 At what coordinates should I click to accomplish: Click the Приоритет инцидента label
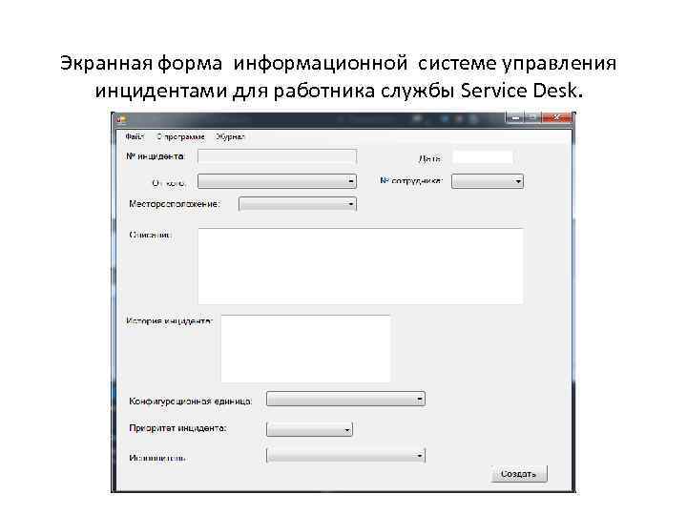point(177,429)
